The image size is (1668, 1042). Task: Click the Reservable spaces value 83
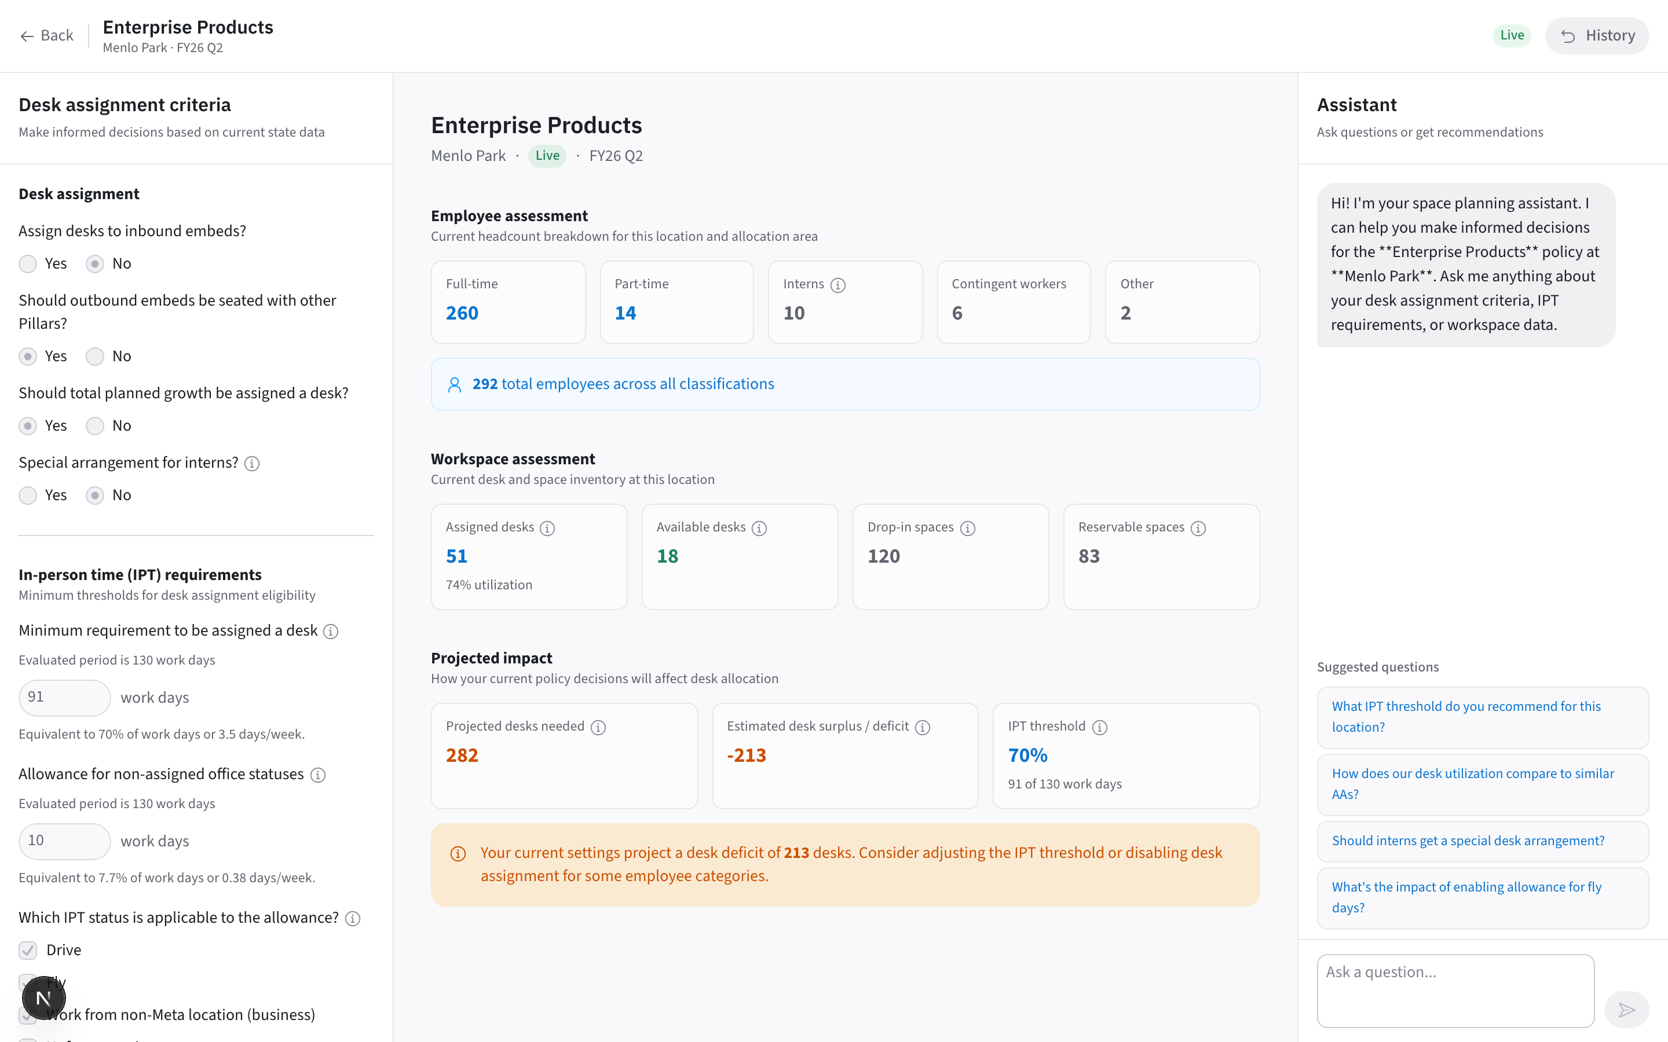[x=1089, y=557]
